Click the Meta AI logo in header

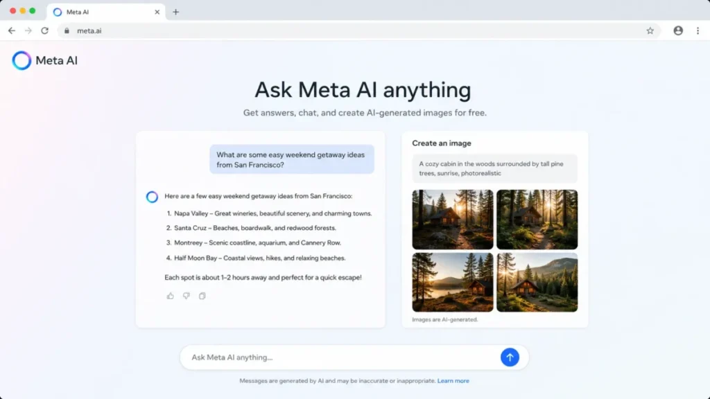[x=45, y=60]
